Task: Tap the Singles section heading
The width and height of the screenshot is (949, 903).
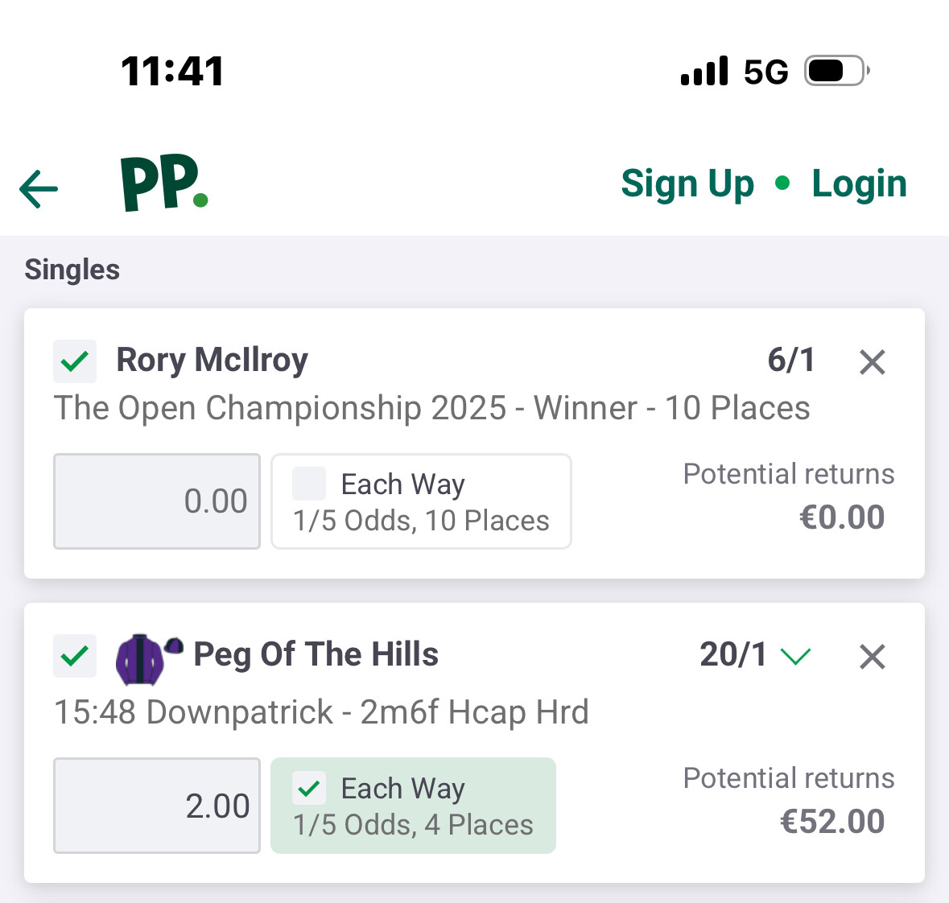Action: (x=72, y=270)
